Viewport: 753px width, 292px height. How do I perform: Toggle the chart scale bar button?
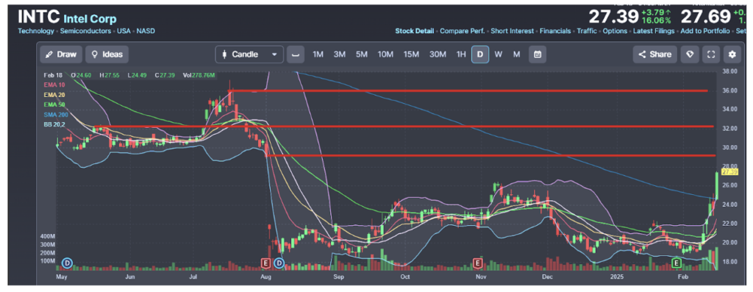pos(296,54)
